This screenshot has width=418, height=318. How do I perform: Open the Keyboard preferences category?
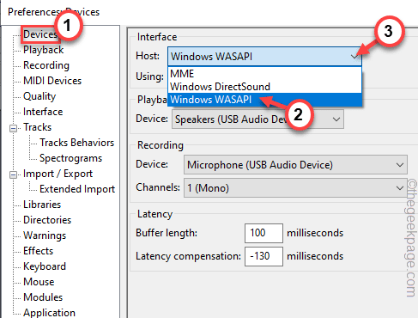pos(45,266)
